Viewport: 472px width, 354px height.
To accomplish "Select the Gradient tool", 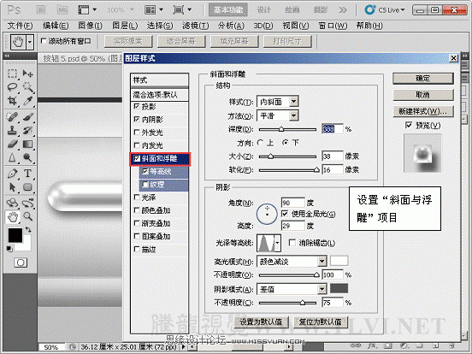I will click(x=27, y=144).
